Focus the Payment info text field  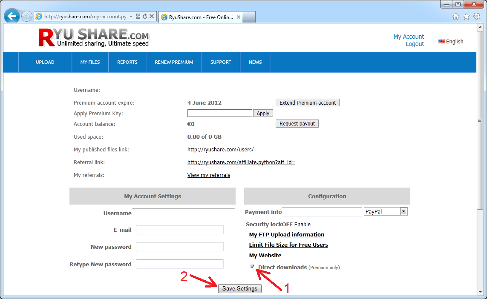point(322,212)
